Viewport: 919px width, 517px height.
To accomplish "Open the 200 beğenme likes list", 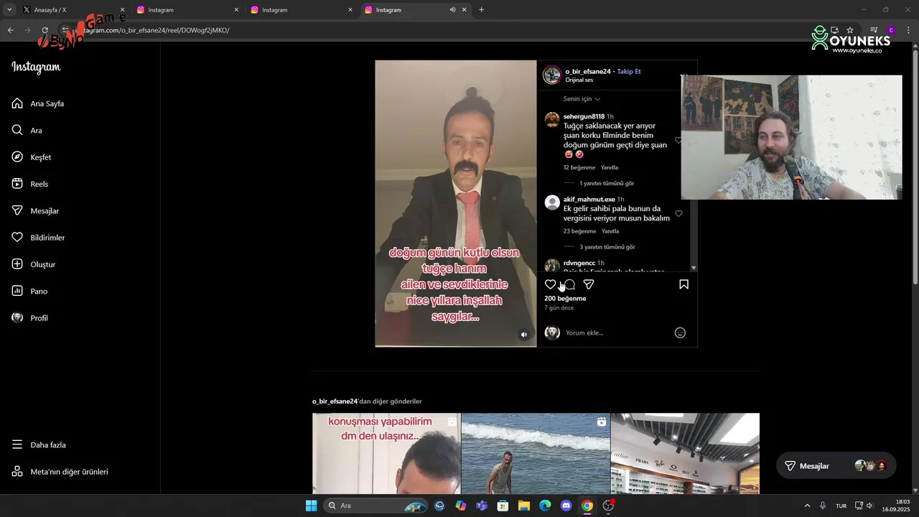I will 565,298.
